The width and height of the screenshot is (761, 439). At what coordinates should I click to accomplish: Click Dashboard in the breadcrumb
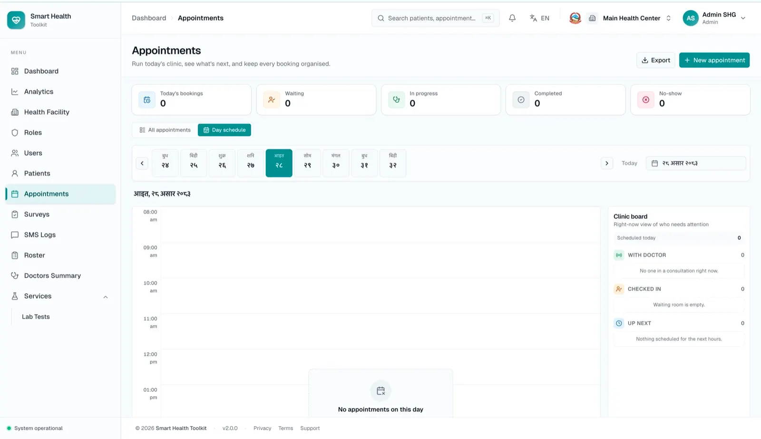pos(149,18)
